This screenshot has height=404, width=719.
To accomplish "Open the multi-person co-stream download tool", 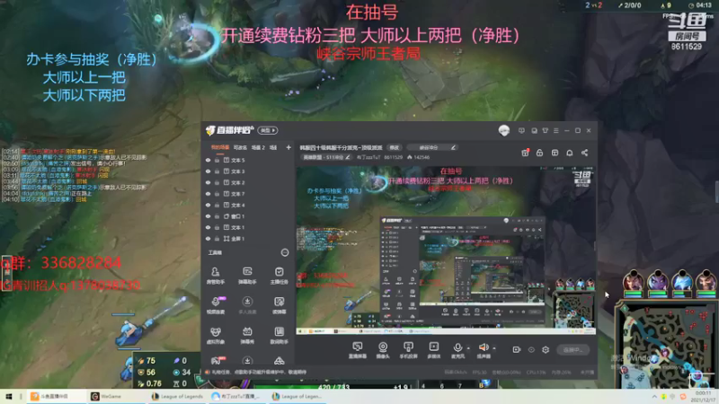I will tap(247, 305).
